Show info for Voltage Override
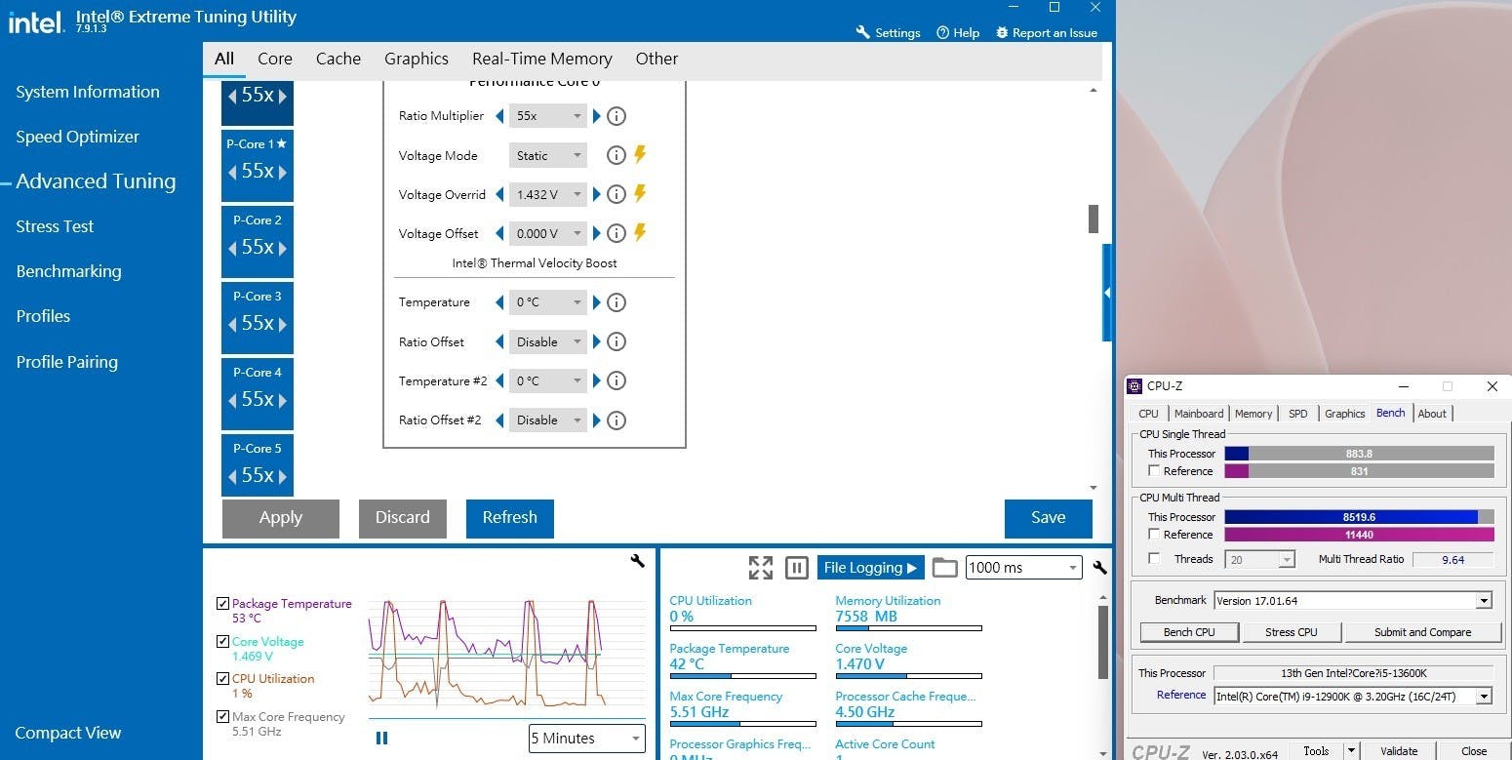The image size is (1512, 760). click(617, 194)
